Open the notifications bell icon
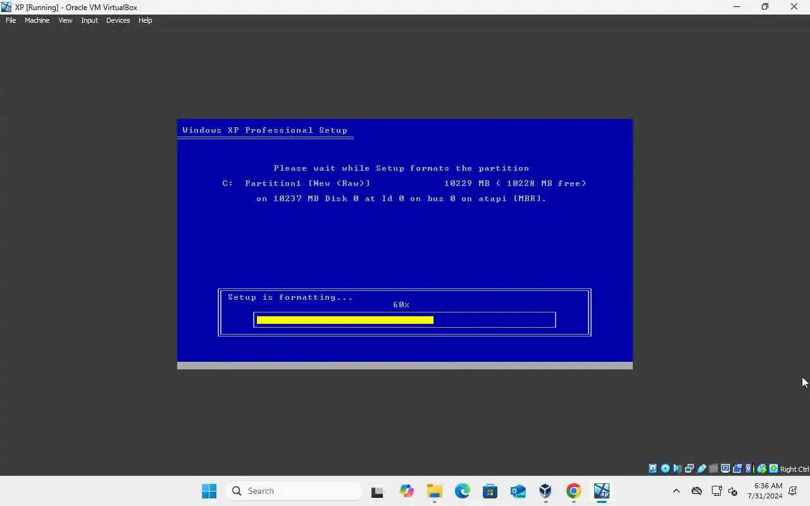Screen dimensions: 810x506 tap(793, 491)
